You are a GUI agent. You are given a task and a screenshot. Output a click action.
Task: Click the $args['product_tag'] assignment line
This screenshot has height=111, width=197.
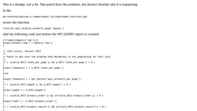(28, 43)
